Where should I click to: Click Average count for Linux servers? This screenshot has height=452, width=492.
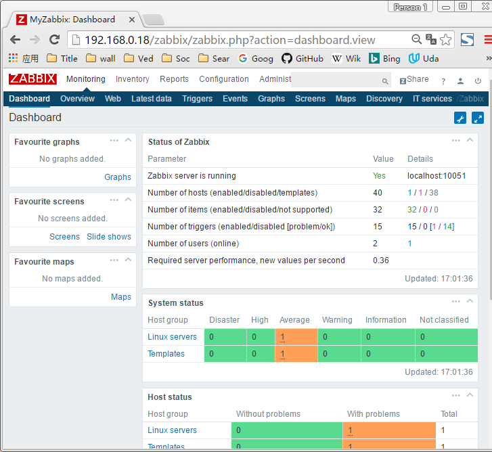point(282,338)
